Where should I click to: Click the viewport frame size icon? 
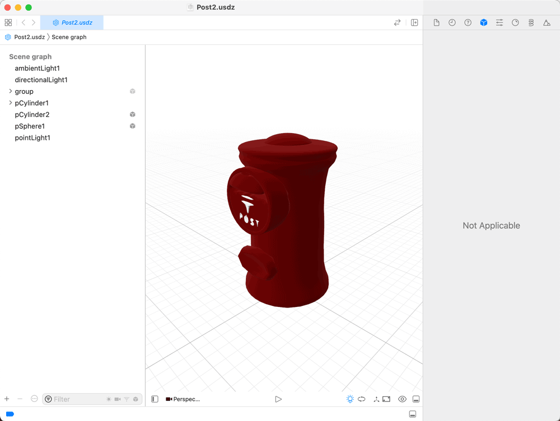tap(386, 399)
